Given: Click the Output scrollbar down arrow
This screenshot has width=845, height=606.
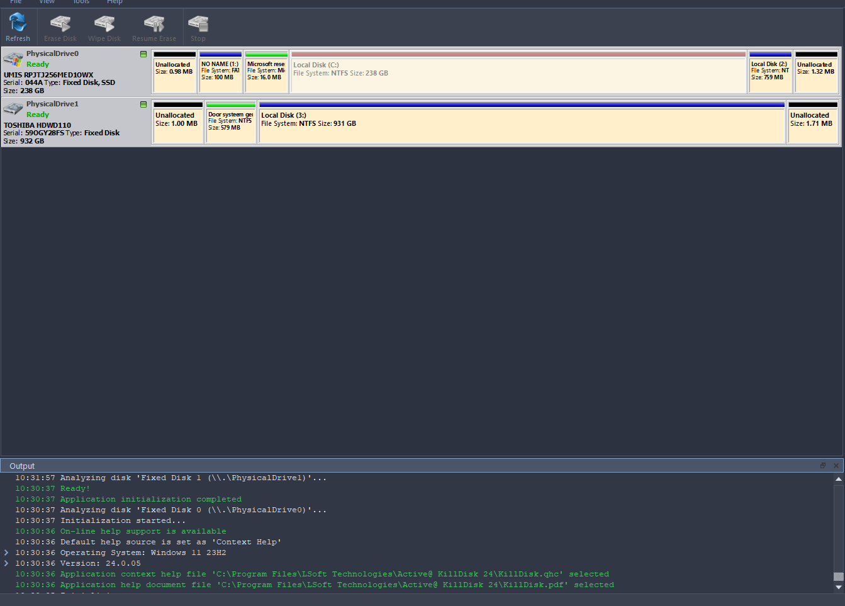Looking at the screenshot, I should [838, 587].
